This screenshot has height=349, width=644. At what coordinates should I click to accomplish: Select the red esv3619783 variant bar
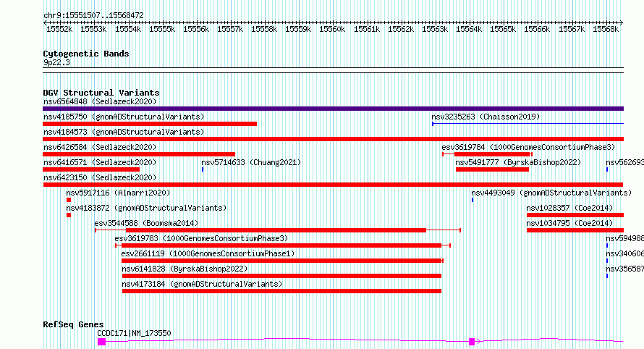(281, 245)
